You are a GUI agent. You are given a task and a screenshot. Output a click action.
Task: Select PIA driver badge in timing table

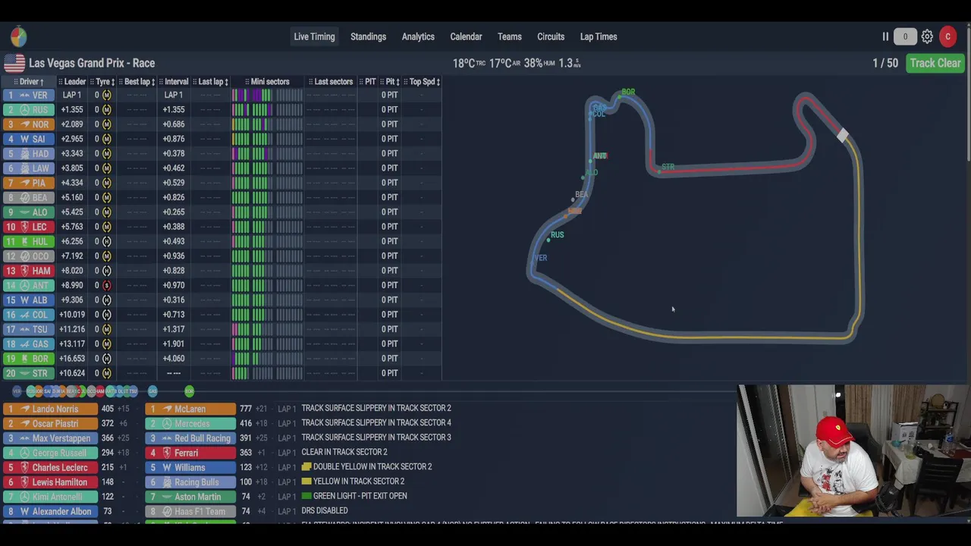click(28, 183)
